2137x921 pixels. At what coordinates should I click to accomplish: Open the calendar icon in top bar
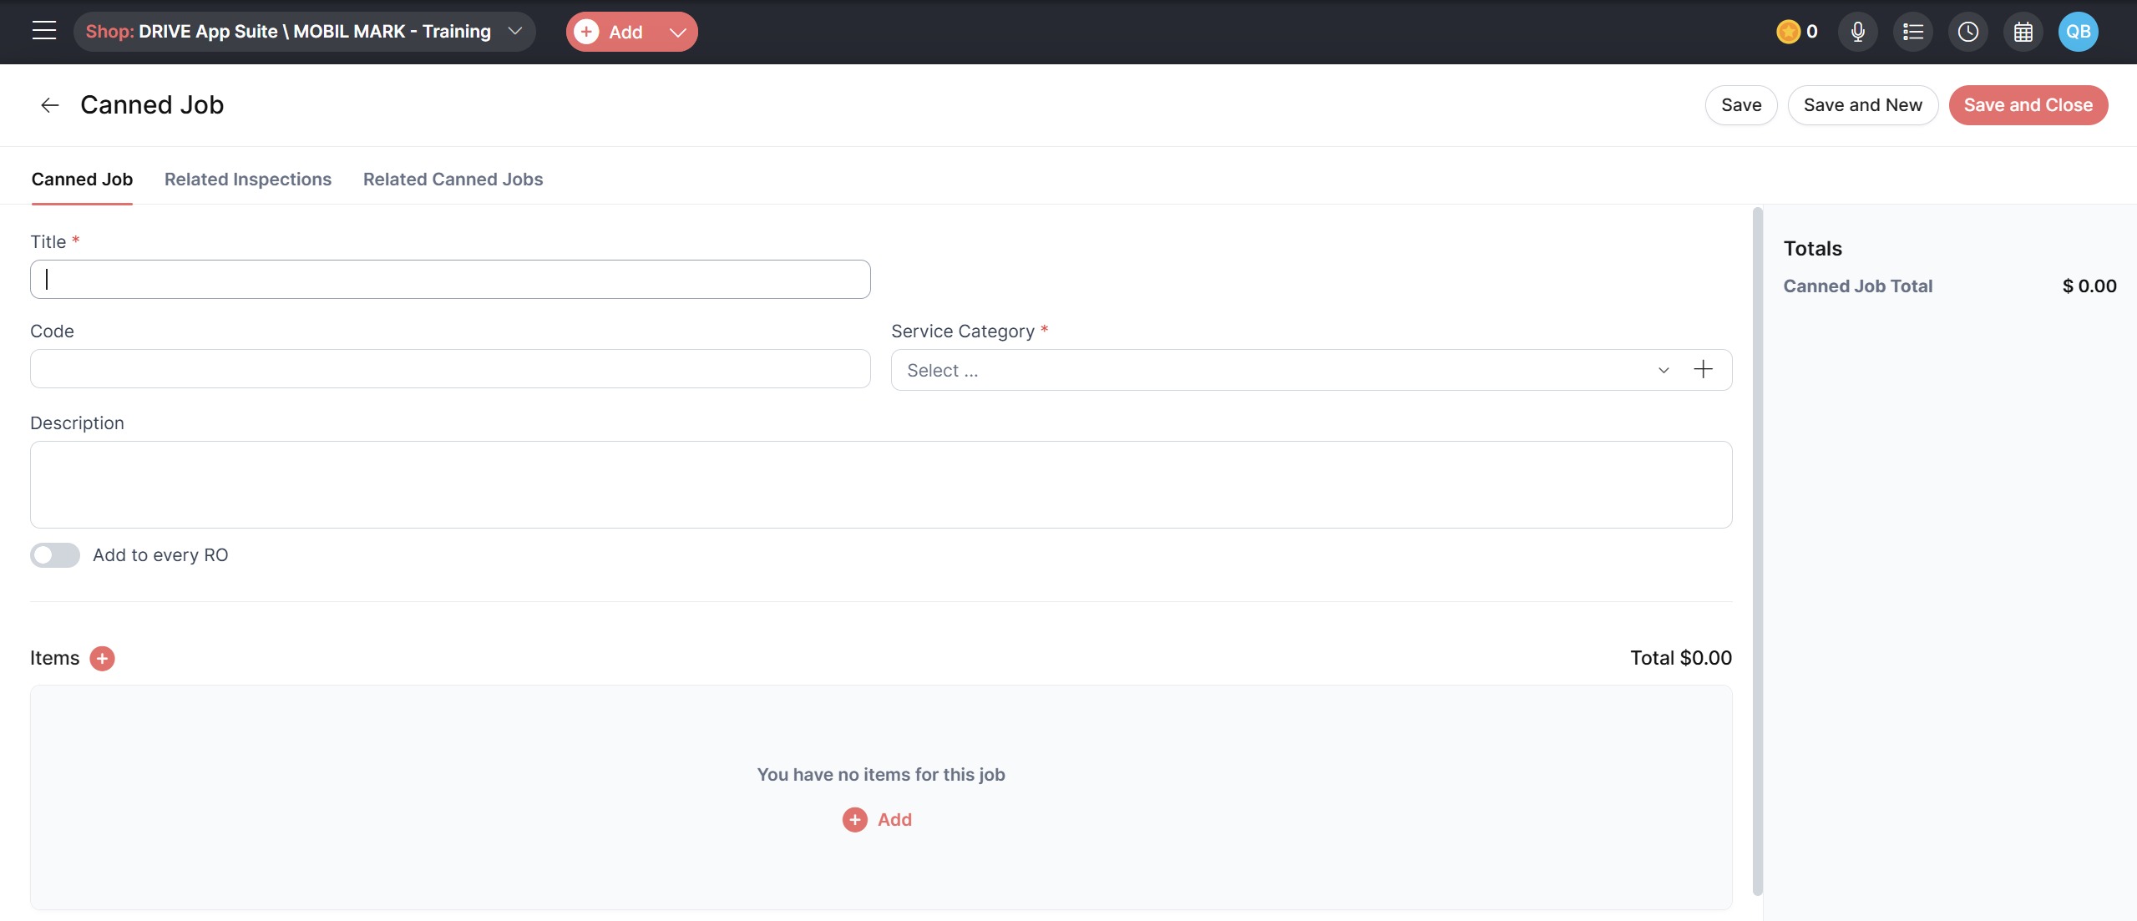pos(2023,32)
